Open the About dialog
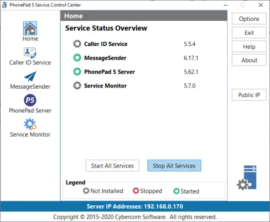This screenshot has height=222, width=270. tap(249, 60)
